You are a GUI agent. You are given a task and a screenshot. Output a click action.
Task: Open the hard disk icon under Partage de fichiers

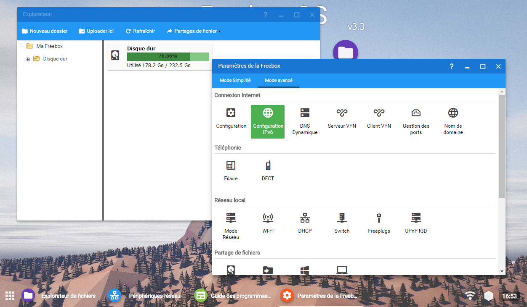[x=231, y=270]
